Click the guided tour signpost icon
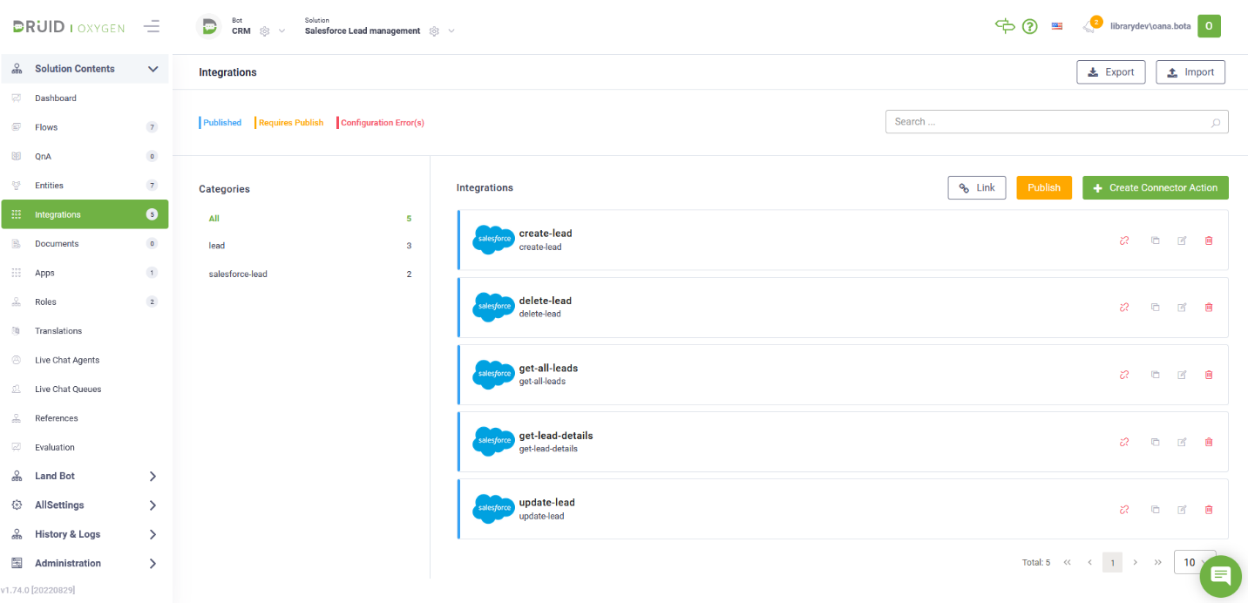1248x603 pixels. tap(1004, 26)
